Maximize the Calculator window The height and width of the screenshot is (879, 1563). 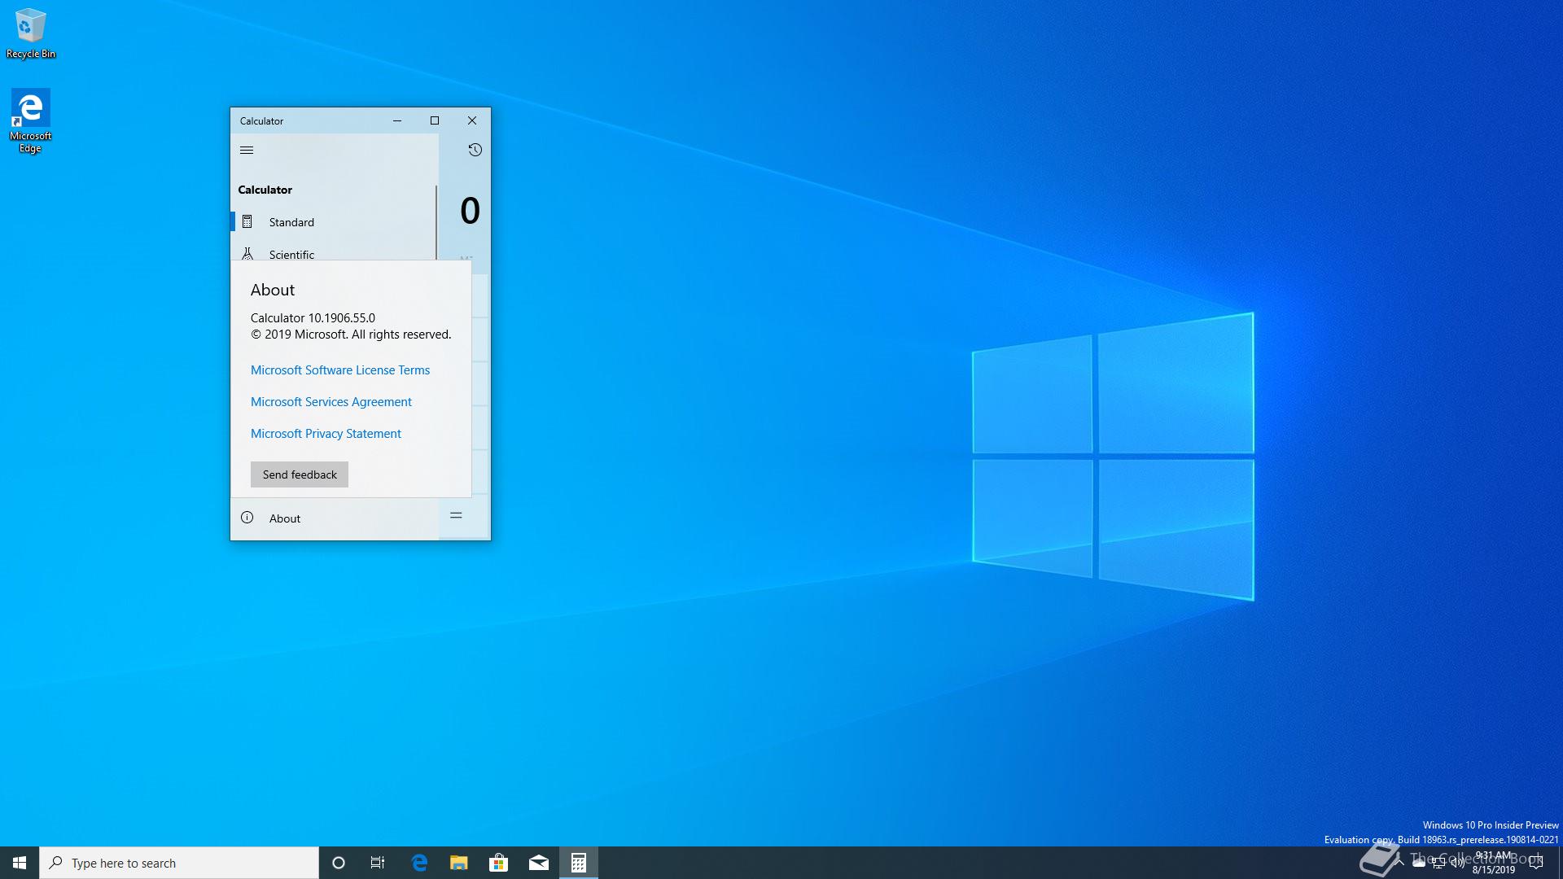pyautogui.click(x=435, y=120)
